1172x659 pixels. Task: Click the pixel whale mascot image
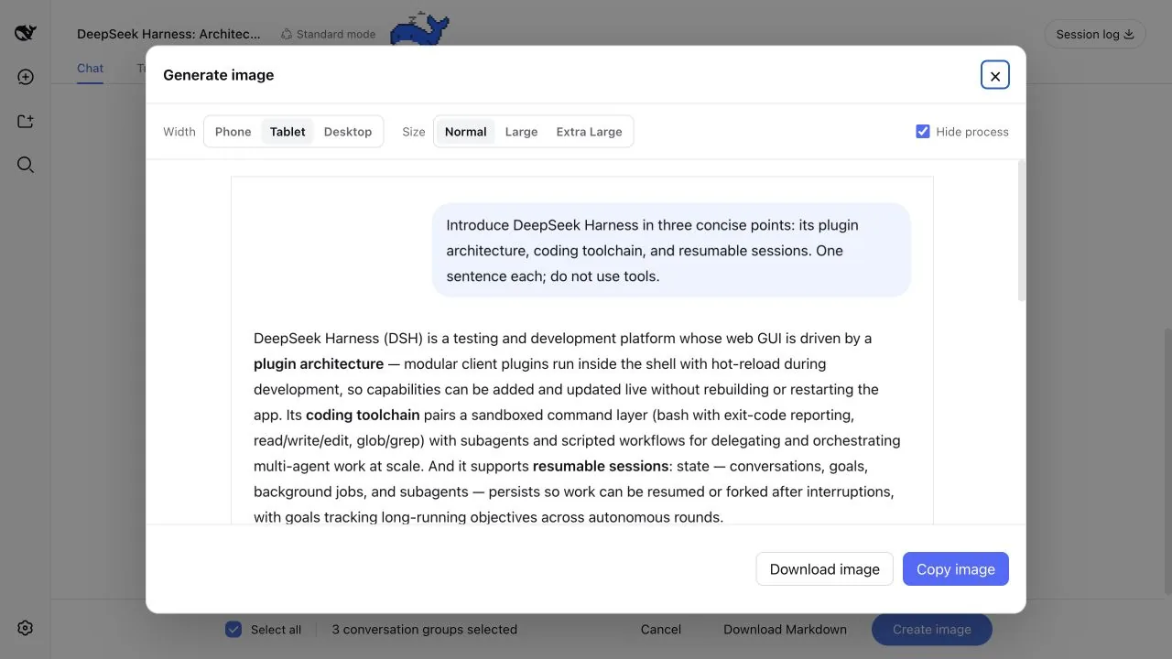419,28
